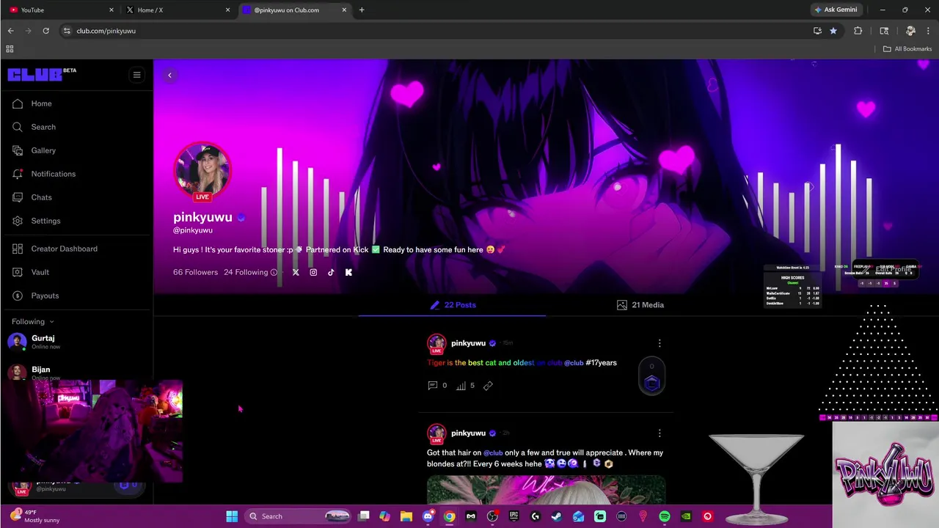Open a new browser tab
Viewport: 939px width, 528px height.
pos(362,10)
